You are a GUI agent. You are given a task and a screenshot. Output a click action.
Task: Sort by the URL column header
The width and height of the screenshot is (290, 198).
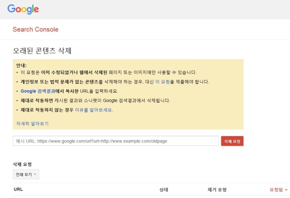pyautogui.click(x=18, y=189)
